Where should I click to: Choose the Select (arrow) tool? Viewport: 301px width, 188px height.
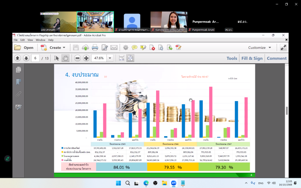tap(57, 58)
